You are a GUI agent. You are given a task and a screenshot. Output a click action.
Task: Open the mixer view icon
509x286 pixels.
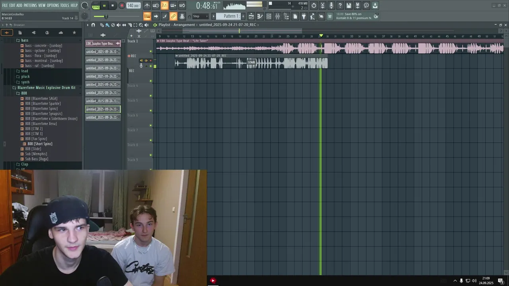(278, 16)
